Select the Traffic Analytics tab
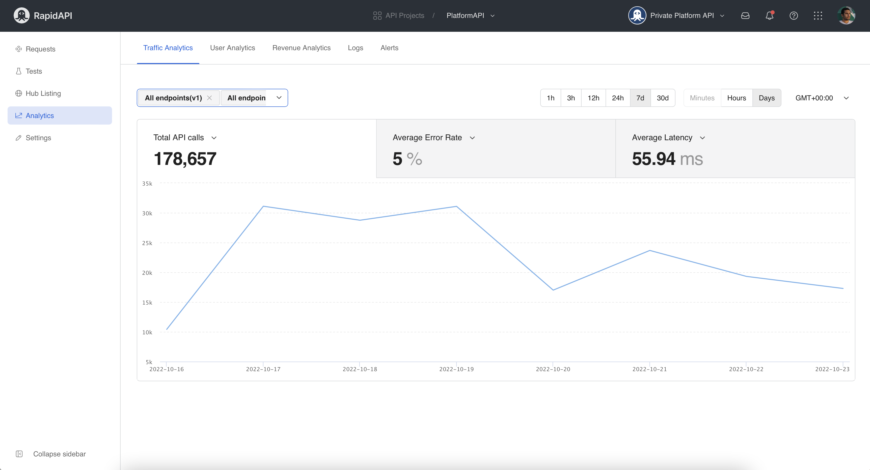Screen dimensions: 870x470 pyautogui.click(x=168, y=48)
